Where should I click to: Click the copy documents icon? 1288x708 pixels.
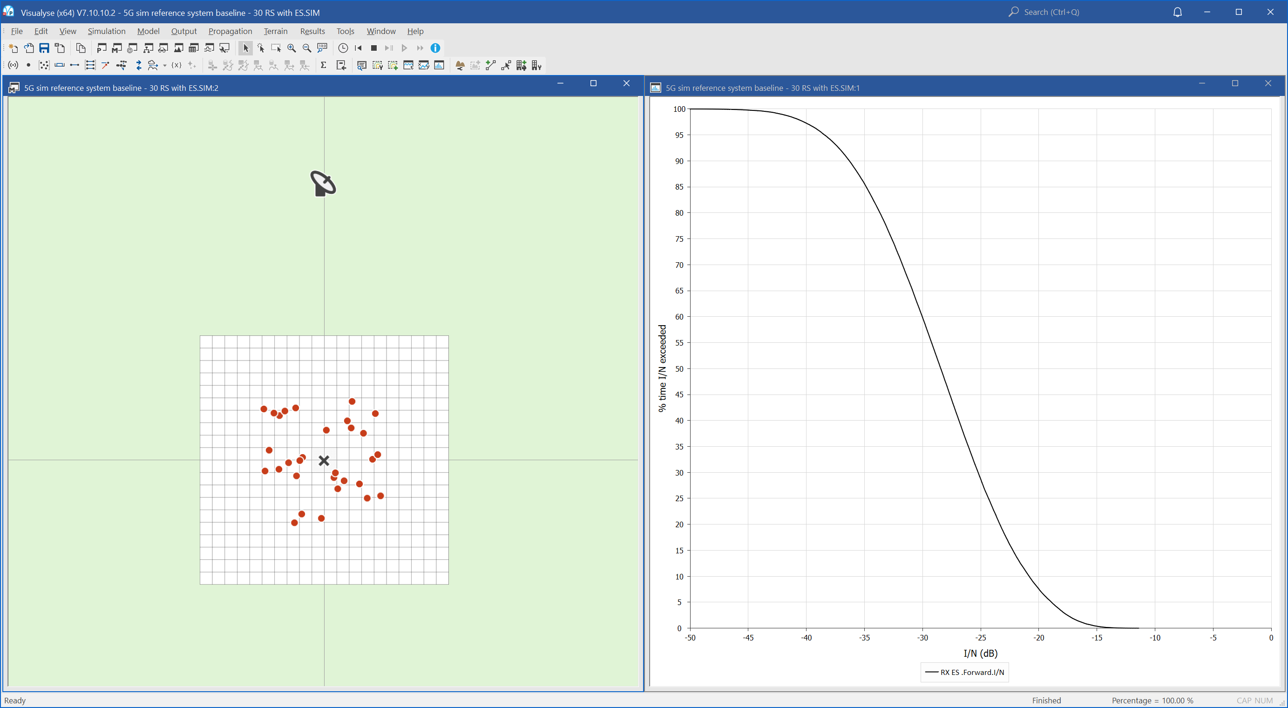(x=81, y=48)
